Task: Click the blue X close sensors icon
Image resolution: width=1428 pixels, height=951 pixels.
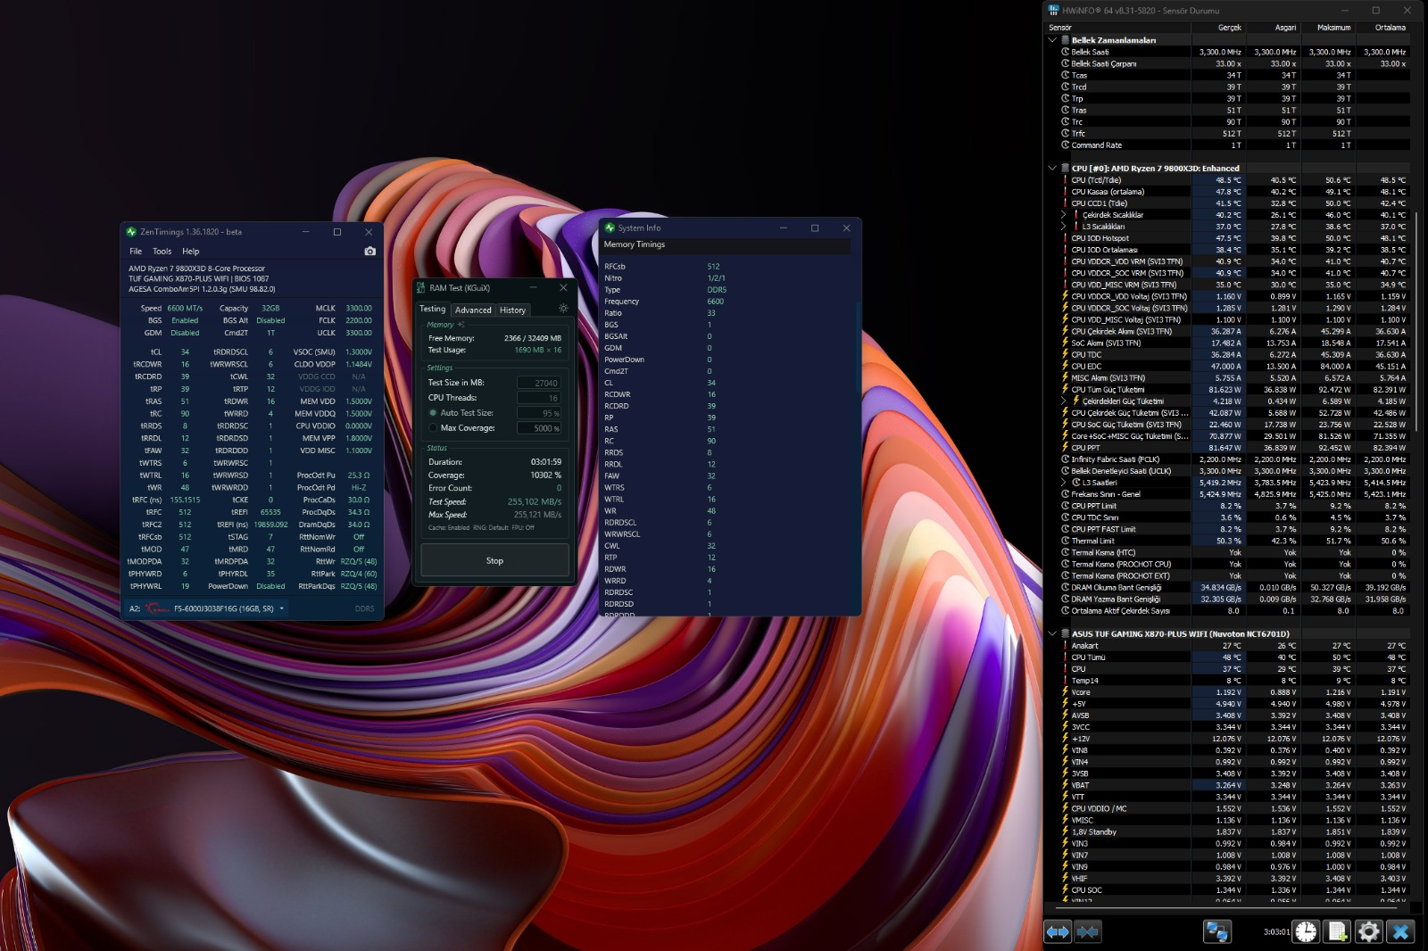Action: click(1401, 931)
